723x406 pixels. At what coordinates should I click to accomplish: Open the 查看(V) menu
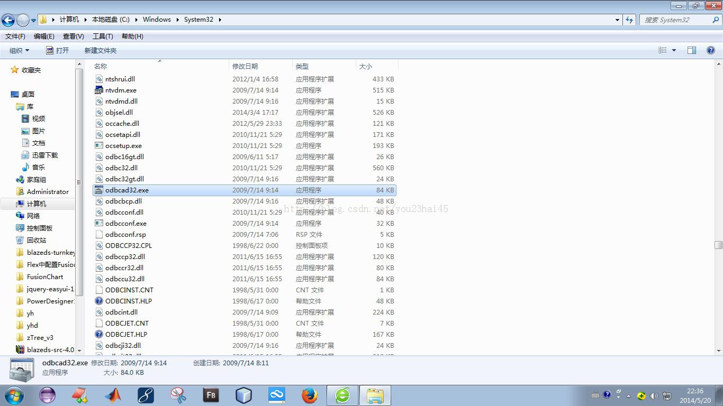click(x=73, y=36)
